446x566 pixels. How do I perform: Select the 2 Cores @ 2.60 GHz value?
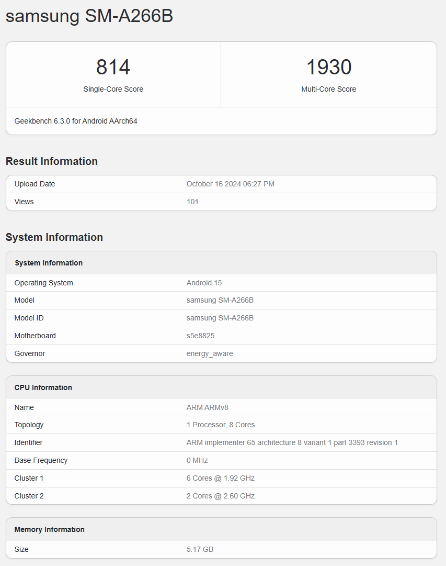pos(221,496)
